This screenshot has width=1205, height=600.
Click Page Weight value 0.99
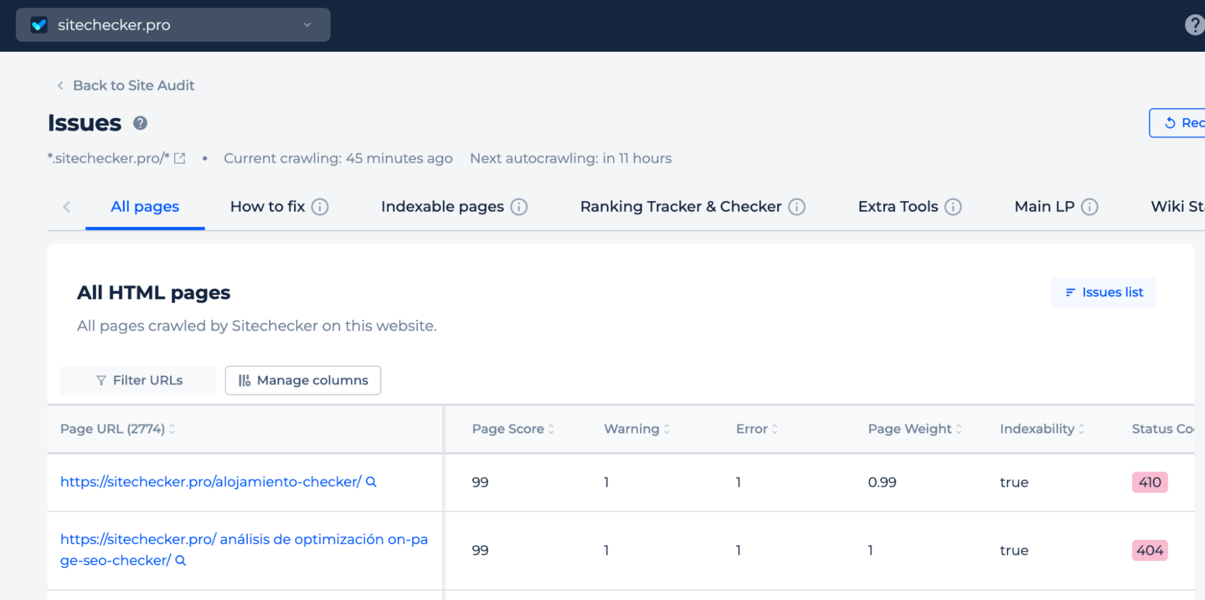point(882,482)
